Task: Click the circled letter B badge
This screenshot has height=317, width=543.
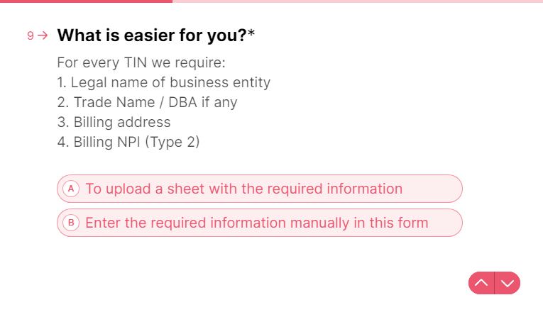Action: [71, 223]
